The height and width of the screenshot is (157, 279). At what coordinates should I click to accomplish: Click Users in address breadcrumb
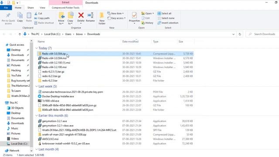click(x=68, y=34)
